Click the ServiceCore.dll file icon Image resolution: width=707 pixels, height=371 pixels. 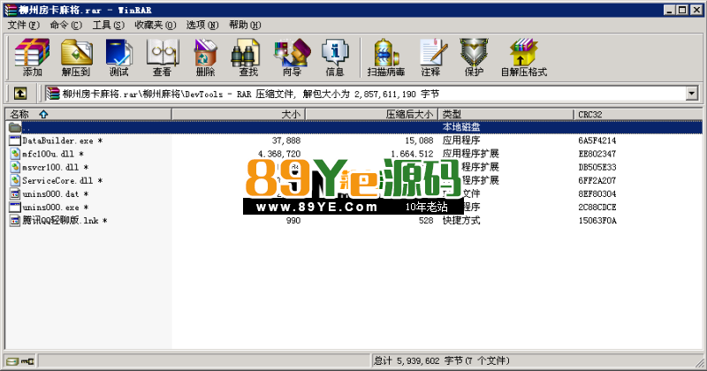(15, 180)
